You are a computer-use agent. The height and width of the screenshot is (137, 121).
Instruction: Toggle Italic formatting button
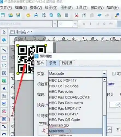click(90, 24)
